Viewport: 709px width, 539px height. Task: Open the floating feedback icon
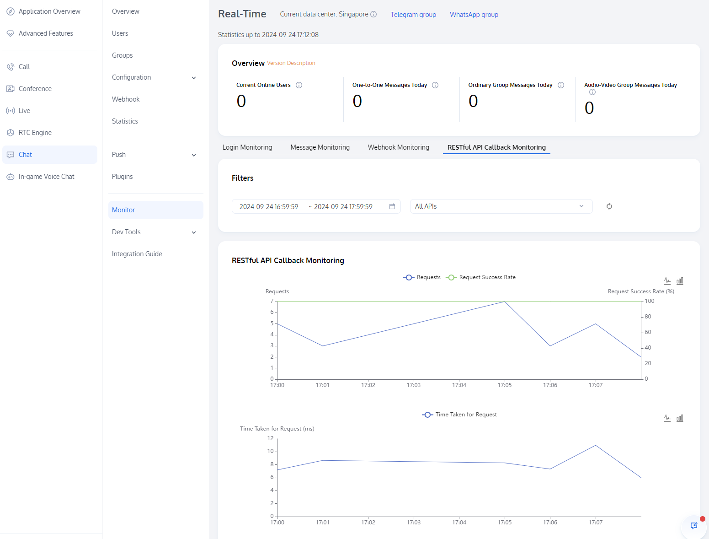tap(693, 525)
